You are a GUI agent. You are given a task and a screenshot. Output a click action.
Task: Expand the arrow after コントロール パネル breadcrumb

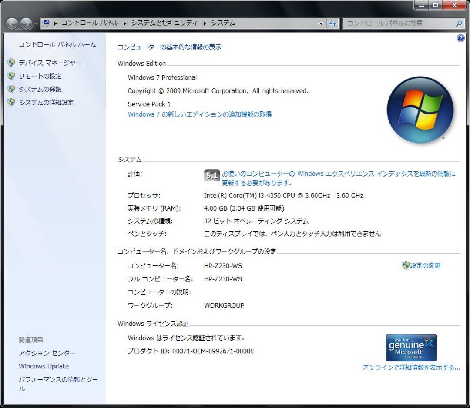pyautogui.click(x=125, y=23)
